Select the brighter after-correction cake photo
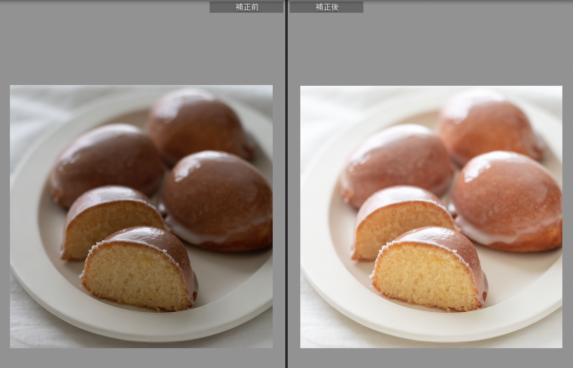The image size is (573, 368). click(431, 217)
